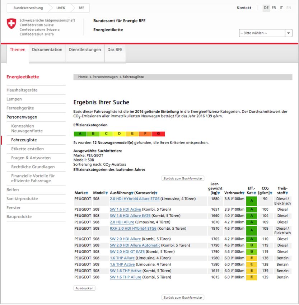Open the 'Bitte wählen' dropdown
This screenshot has height=305, width=299.
pyautogui.click(x=265, y=33)
